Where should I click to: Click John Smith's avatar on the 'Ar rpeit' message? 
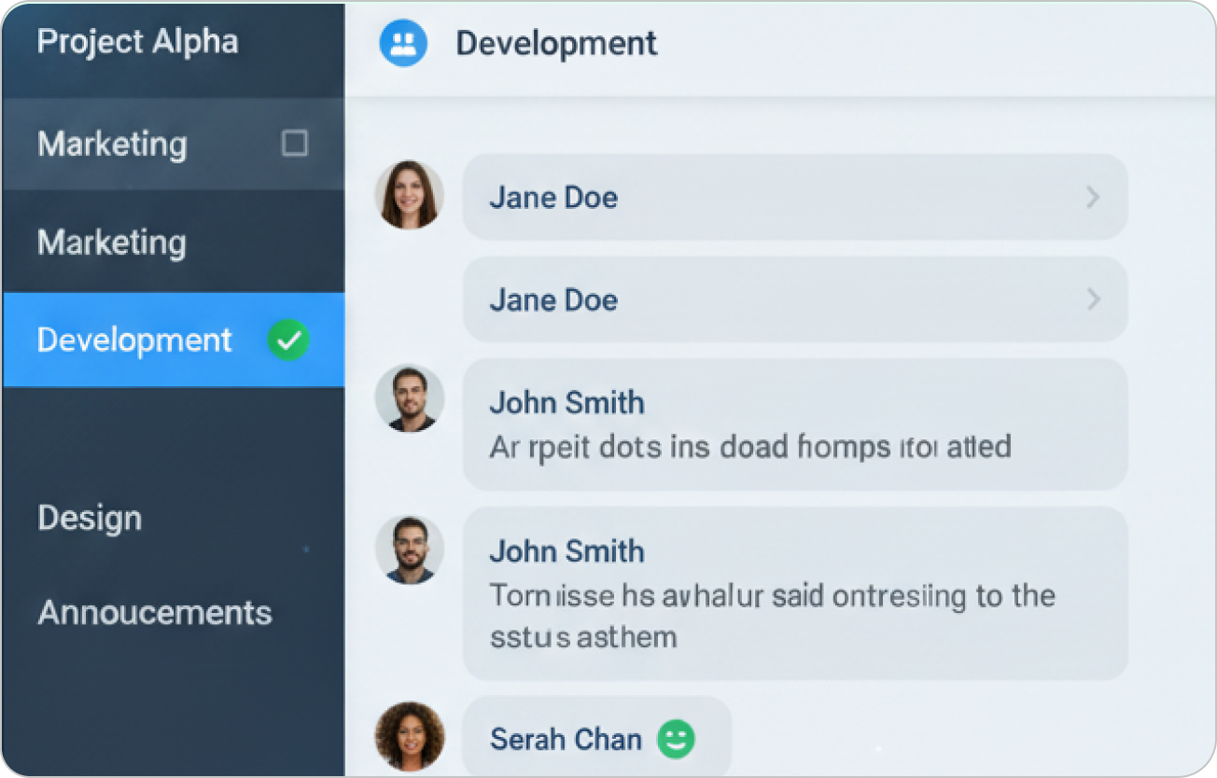click(409, 398)
